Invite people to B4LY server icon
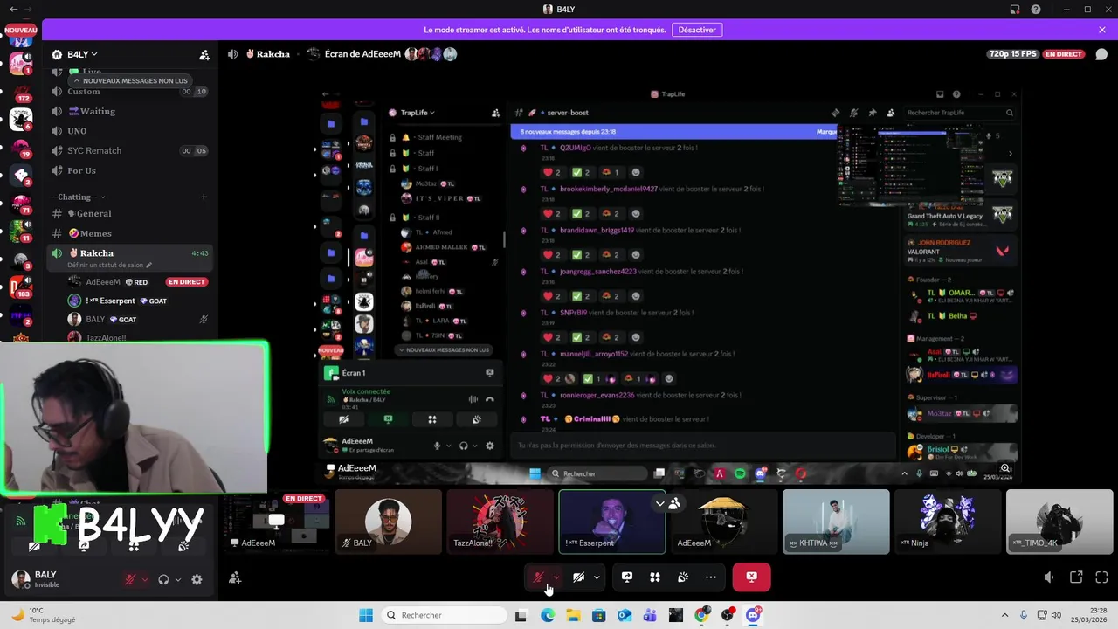 point(204,54)
